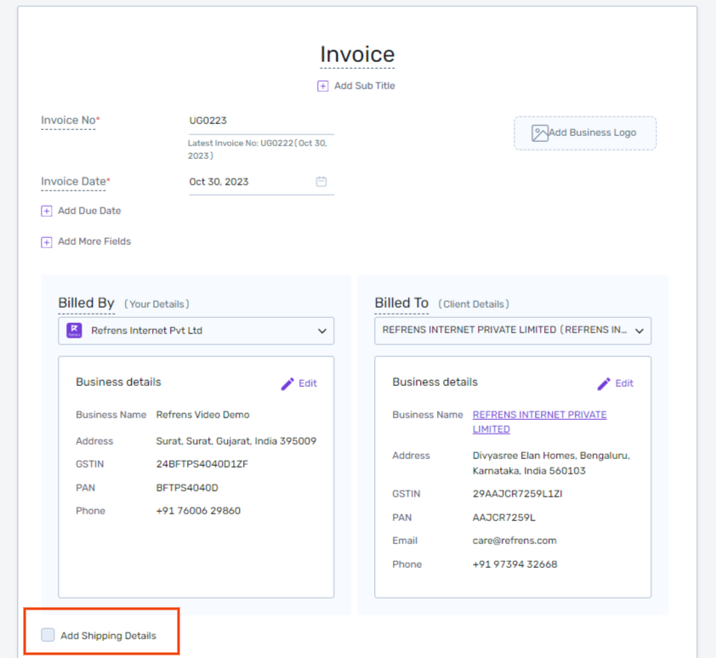Click the Add Sub Title plus icon
Image resolution: width=716 pixels, height=658 pixels.
(323, 86)
